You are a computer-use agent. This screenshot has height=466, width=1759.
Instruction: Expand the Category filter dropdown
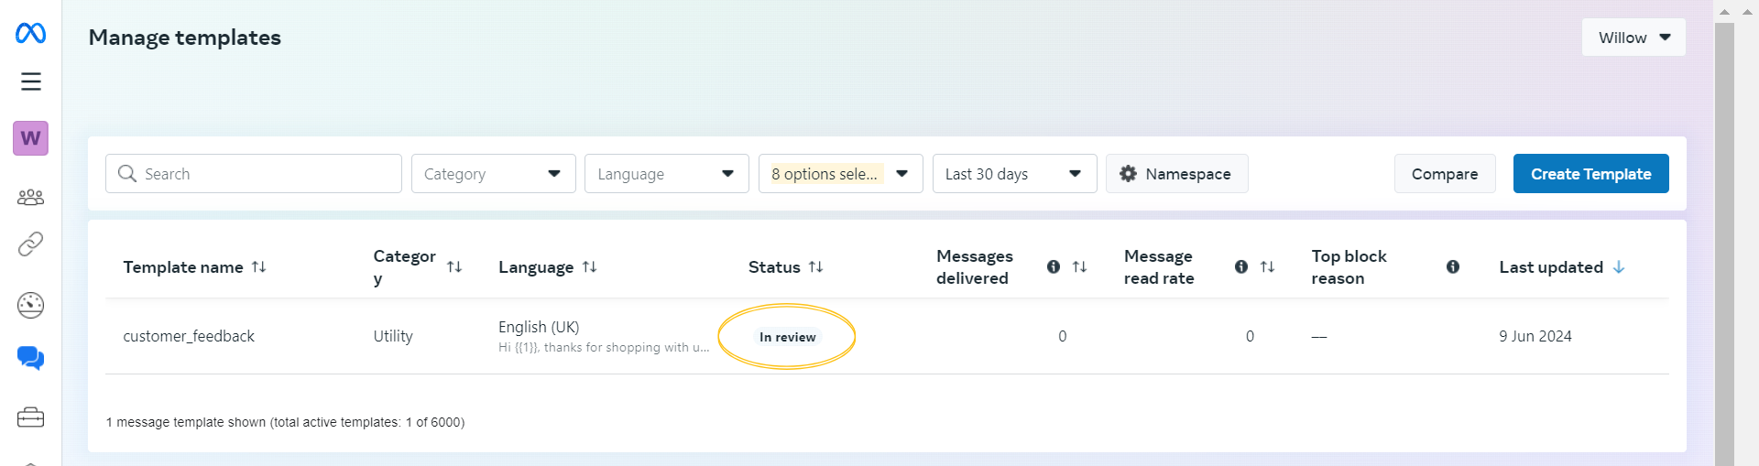click(494, 174)
